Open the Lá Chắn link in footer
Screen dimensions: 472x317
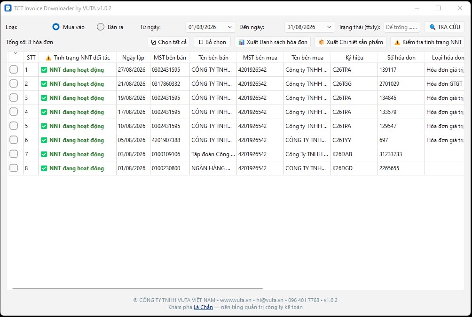pos(203,307)
